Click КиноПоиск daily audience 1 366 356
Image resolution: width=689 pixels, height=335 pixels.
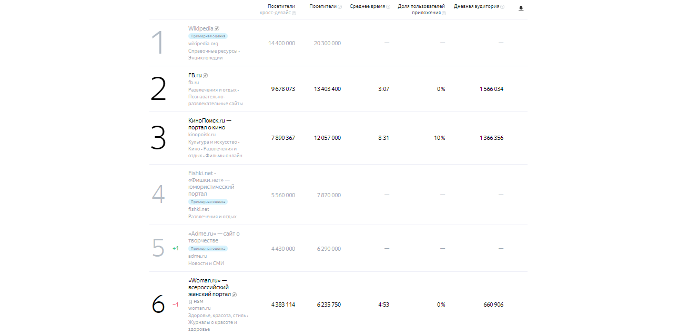pyautogui.click(x=491, y=138)
